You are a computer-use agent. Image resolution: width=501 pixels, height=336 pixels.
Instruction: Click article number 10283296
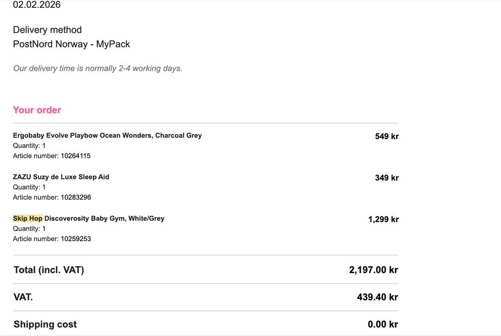coord(76,197)
